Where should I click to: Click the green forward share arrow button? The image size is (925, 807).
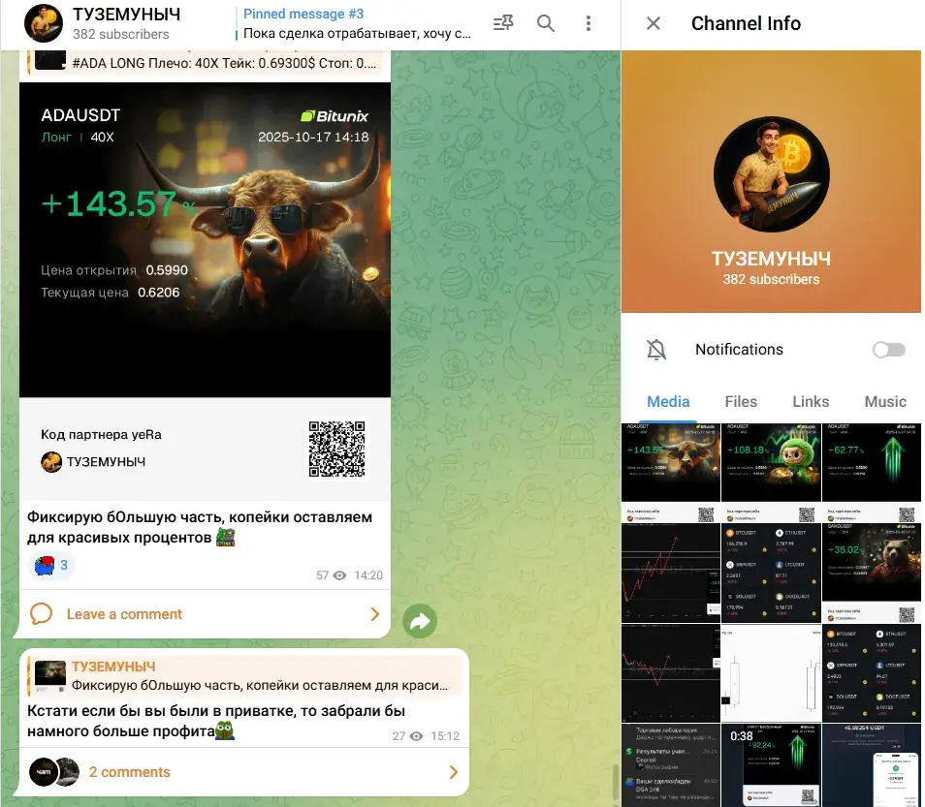pyautogui.click(x=420, y=621)
